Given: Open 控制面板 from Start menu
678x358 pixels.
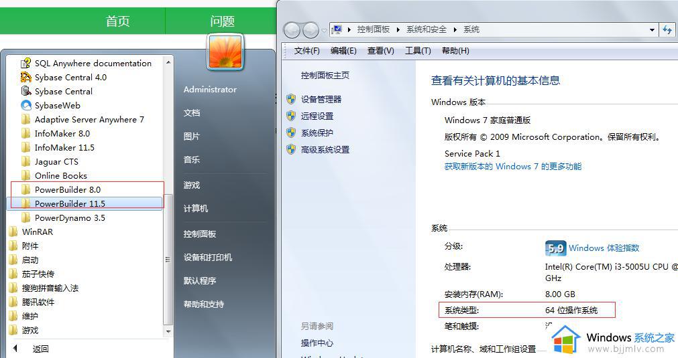Looking at the screenshot, I should click(199, 234).
